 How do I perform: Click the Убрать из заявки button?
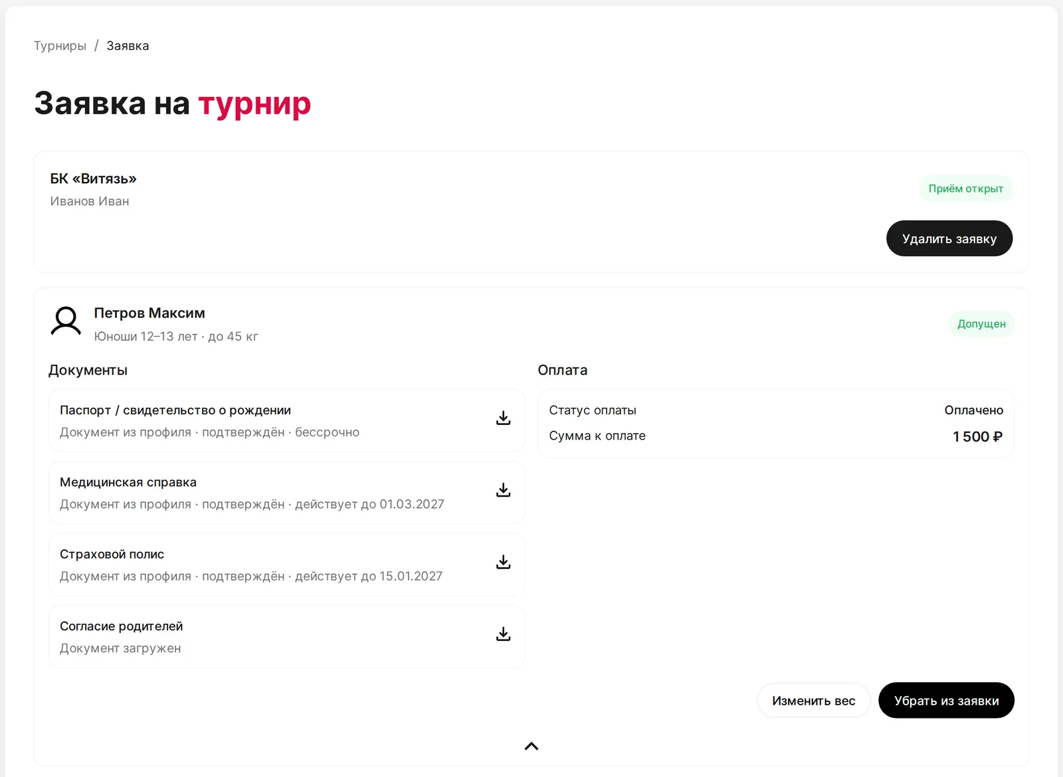tap(947, 701)
